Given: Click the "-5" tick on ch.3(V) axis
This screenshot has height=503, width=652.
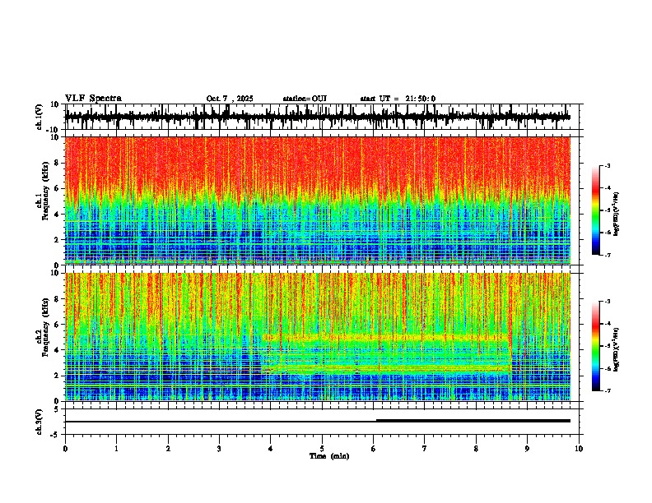Looking at the screenshot, I should click(55, 435).
